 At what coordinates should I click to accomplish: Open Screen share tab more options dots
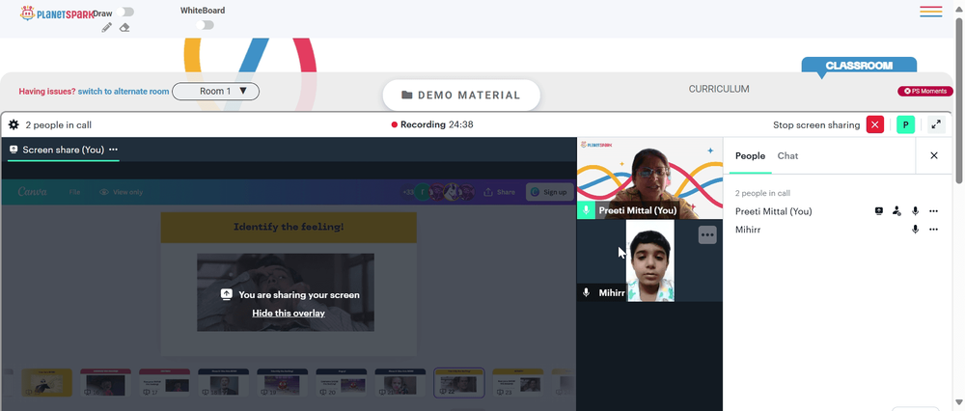pos(113,150)
